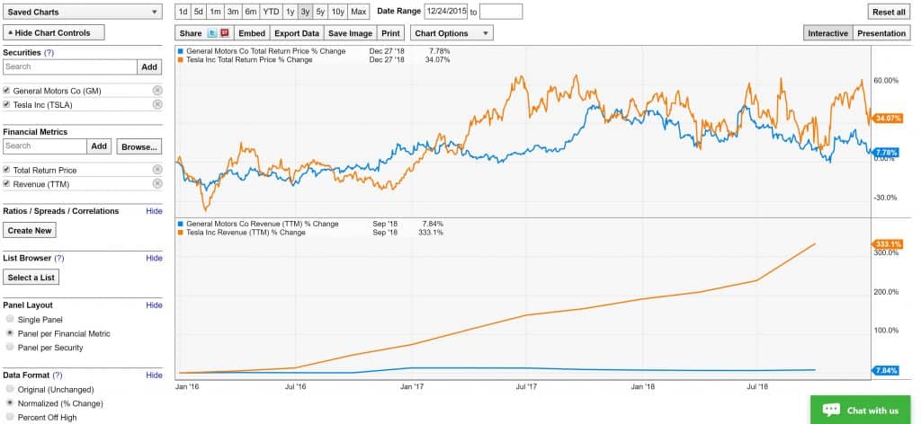The image size is (921, 424).
Task: Share chart on Twitter icon
Action: [213, 33]
